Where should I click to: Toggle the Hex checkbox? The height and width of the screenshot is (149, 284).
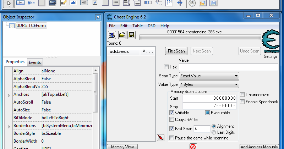click(166, 67)
